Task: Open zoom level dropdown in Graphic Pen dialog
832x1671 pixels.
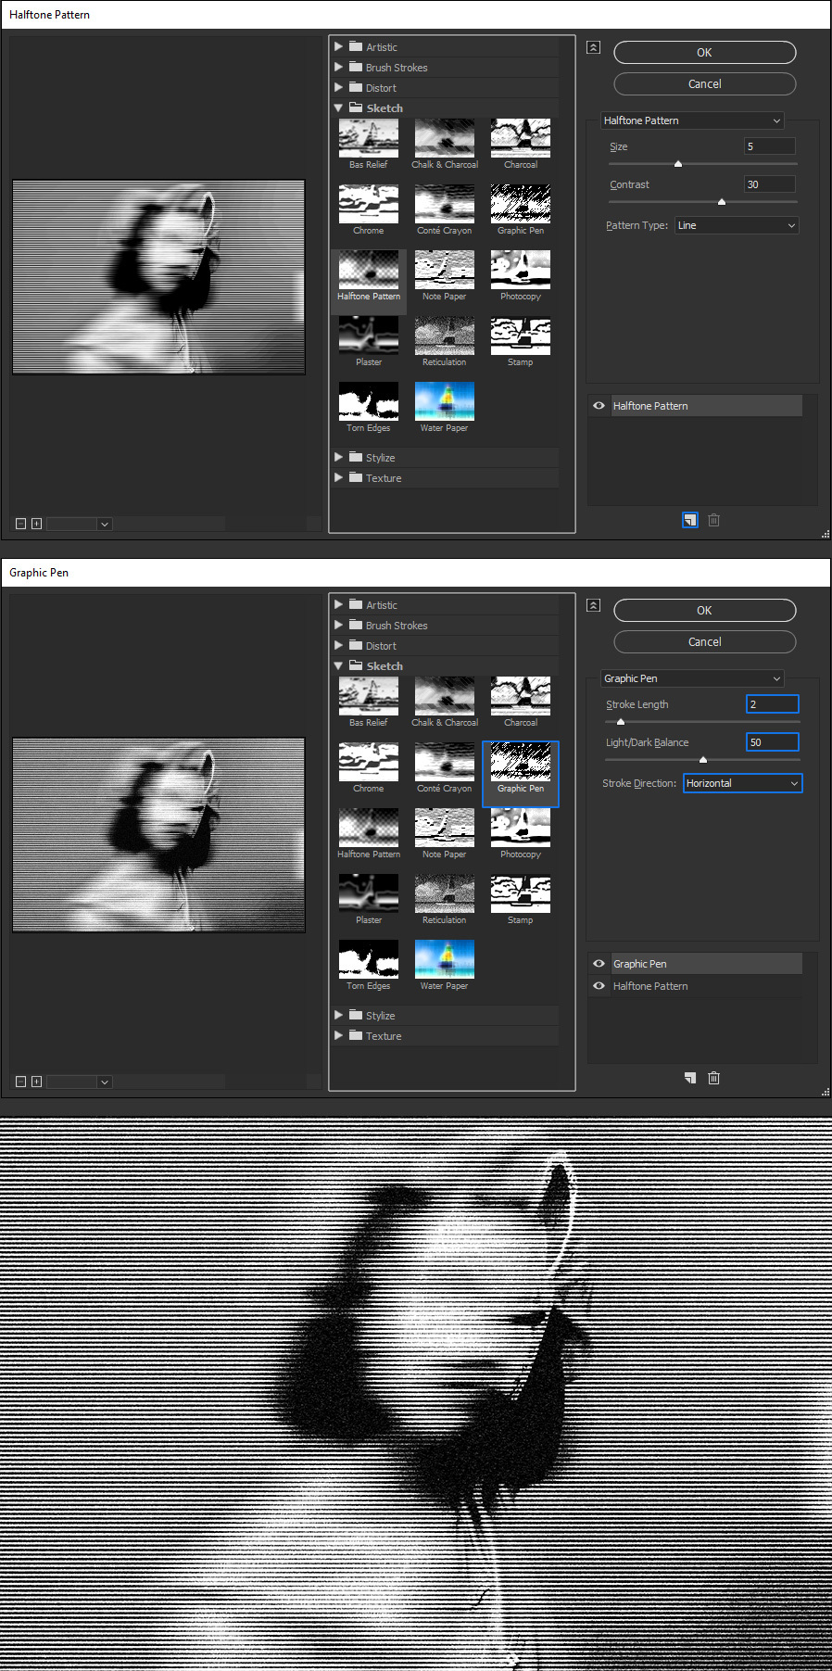Action: point(105,1082)
